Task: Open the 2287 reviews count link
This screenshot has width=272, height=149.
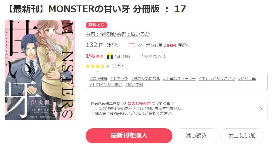Action: click(118, 66)
